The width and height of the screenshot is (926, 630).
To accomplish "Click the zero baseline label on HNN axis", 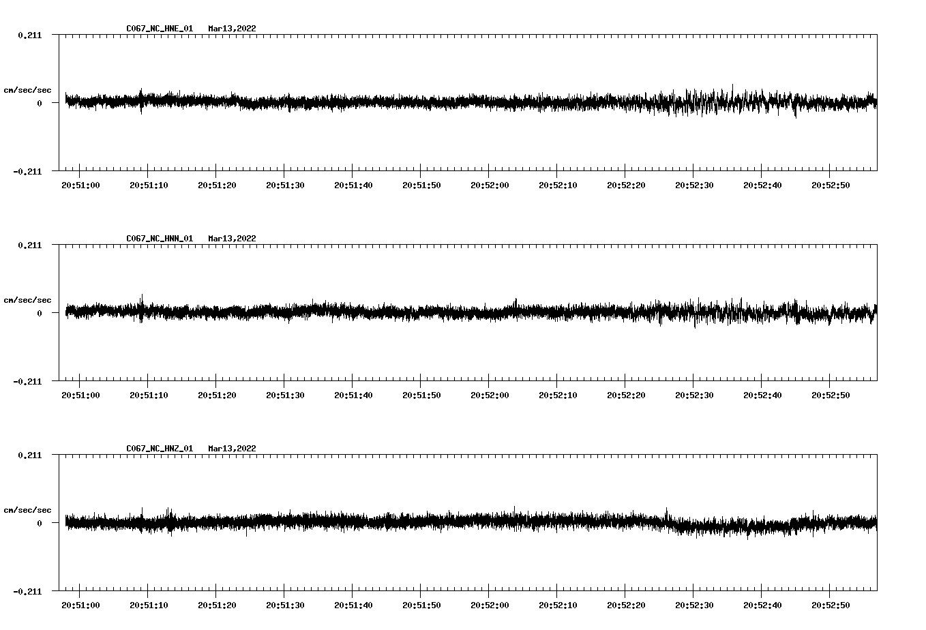I will [40, 314].
